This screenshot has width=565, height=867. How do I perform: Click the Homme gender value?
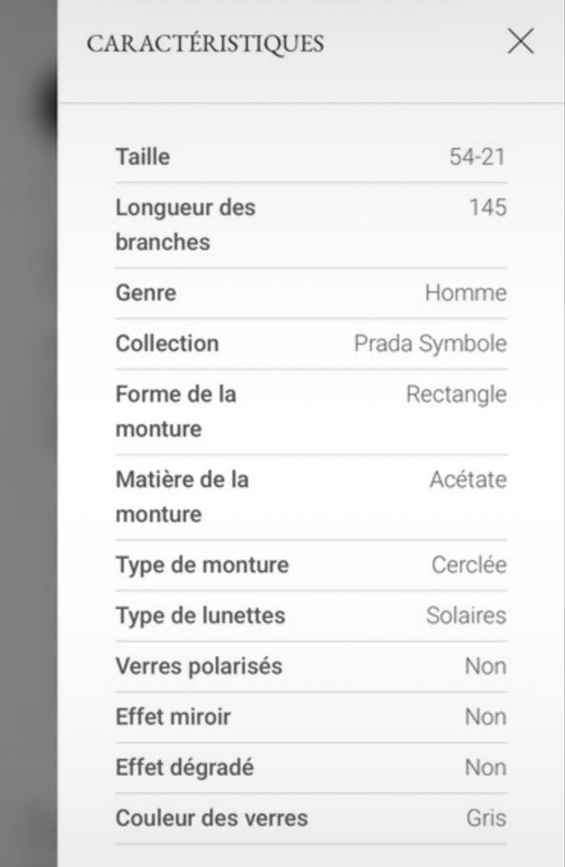click(466, 292)
